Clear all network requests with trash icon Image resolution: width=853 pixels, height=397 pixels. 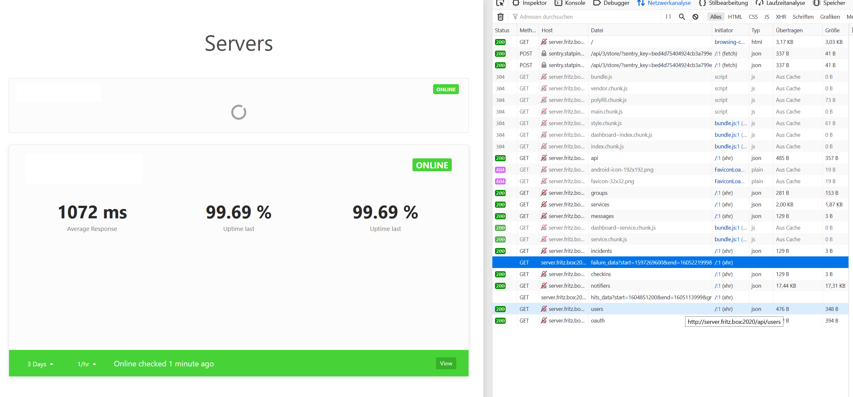500,16
